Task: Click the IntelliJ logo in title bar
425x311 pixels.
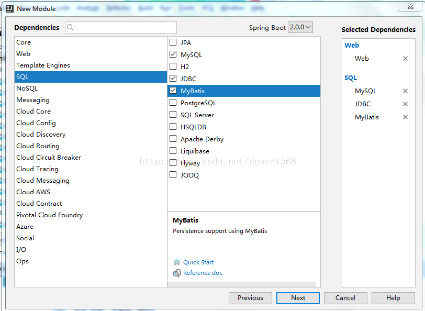Action: [9, 8]
